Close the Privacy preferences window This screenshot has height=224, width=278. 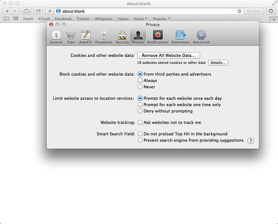tap(51, 25)
